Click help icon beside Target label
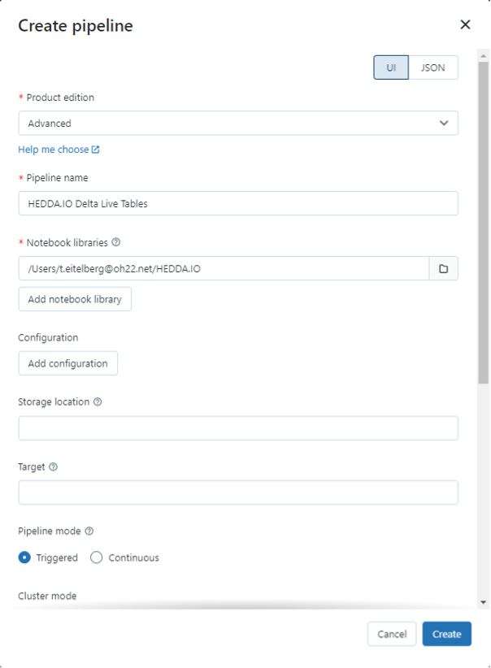491x668 pixels. point(54,467)
